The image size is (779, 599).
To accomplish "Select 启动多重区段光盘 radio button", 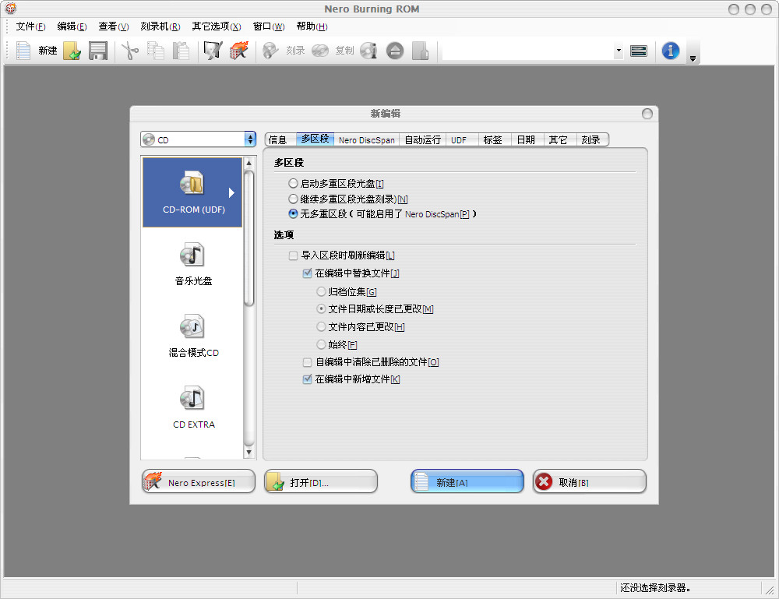I will tap(293, 184).
